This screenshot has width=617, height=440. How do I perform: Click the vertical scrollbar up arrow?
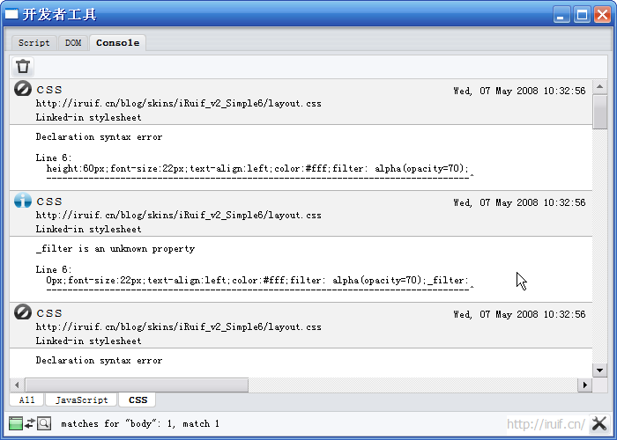[x=600, y=87]
